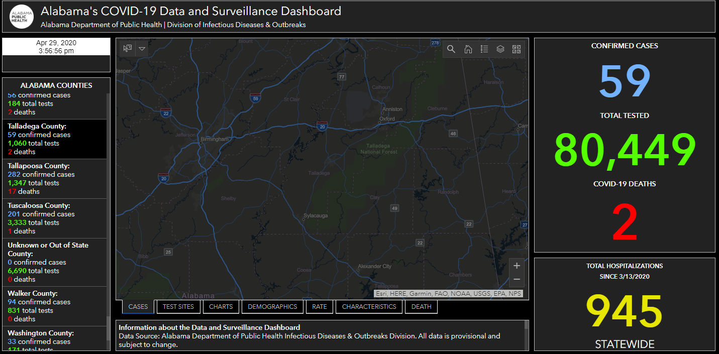Viewport: 719px width, 354px height.
Task: Click the Alabama Public Health logo
Action: [22, 17]
